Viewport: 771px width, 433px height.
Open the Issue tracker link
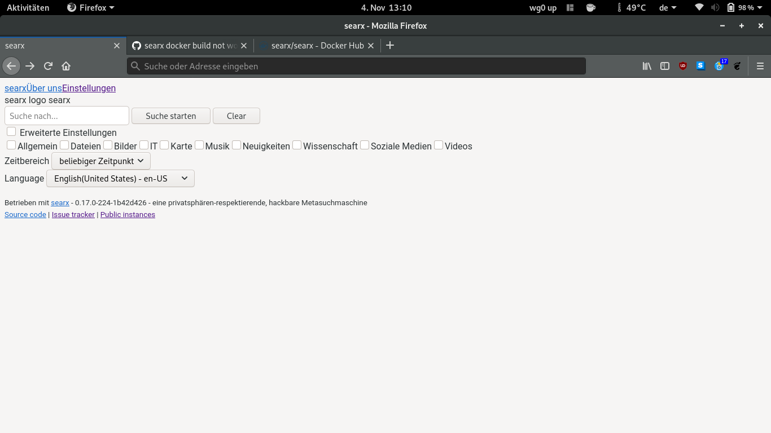[x=73, y=214]
